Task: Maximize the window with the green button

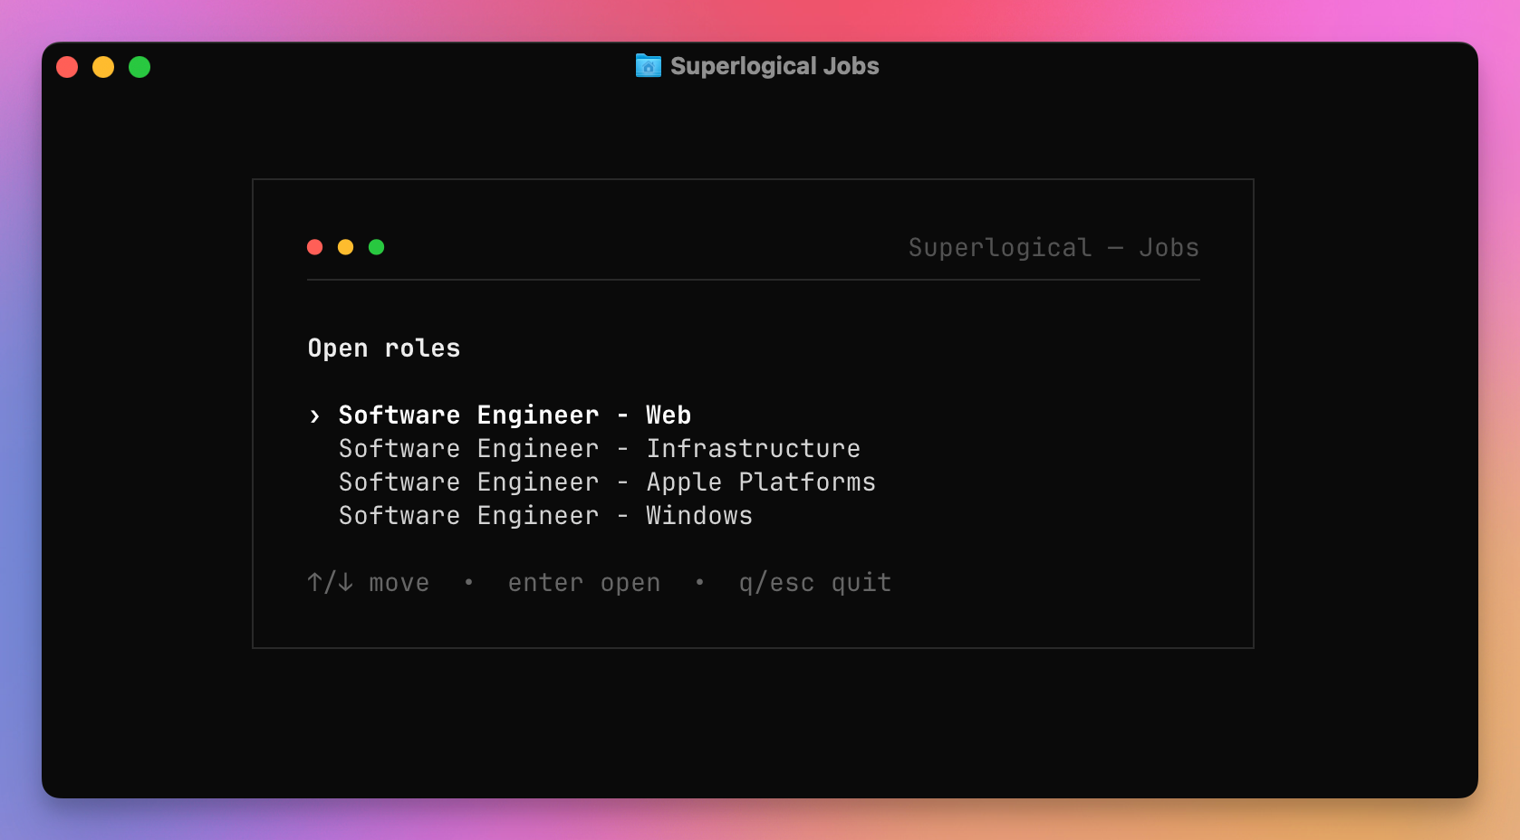Action: pyautogui.click(x=139, y=67)
